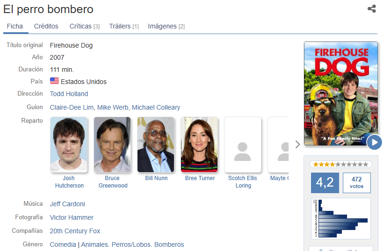Viewport: 384px width, 251px height.
Task: Open Bill Nunn name link
Action: 156,178
